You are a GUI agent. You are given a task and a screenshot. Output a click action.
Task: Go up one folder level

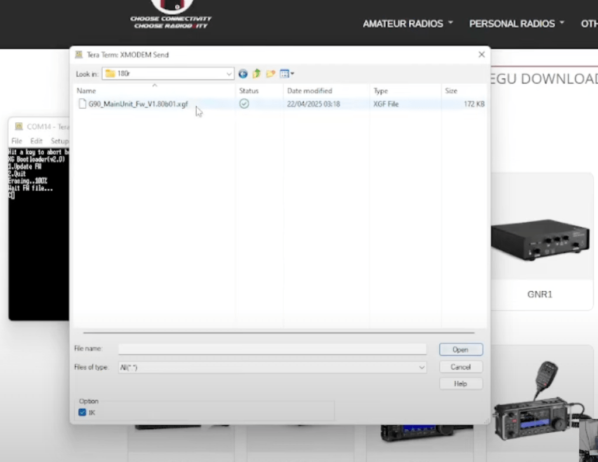tap(256, 74)
